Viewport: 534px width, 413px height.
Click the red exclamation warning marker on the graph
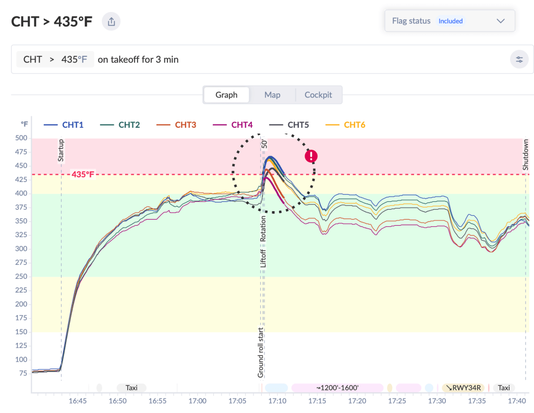311,156
